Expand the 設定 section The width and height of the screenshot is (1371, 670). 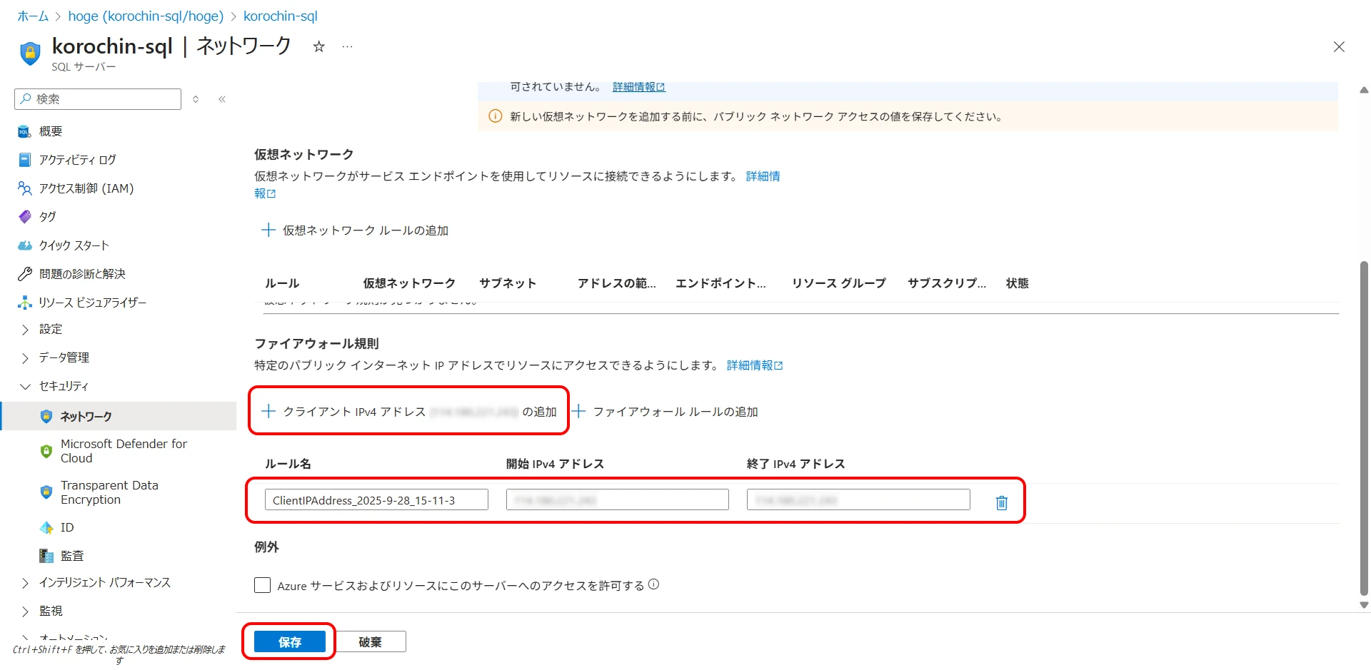click(x=50, y=329)
